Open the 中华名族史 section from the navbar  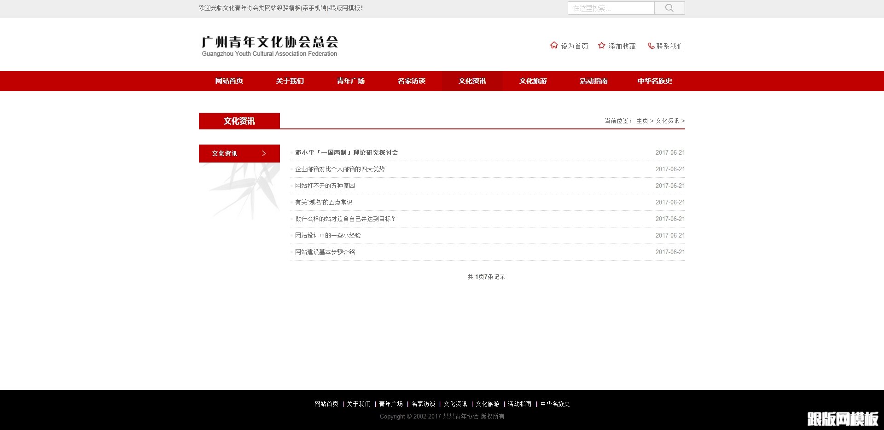[x=654, y=81]
